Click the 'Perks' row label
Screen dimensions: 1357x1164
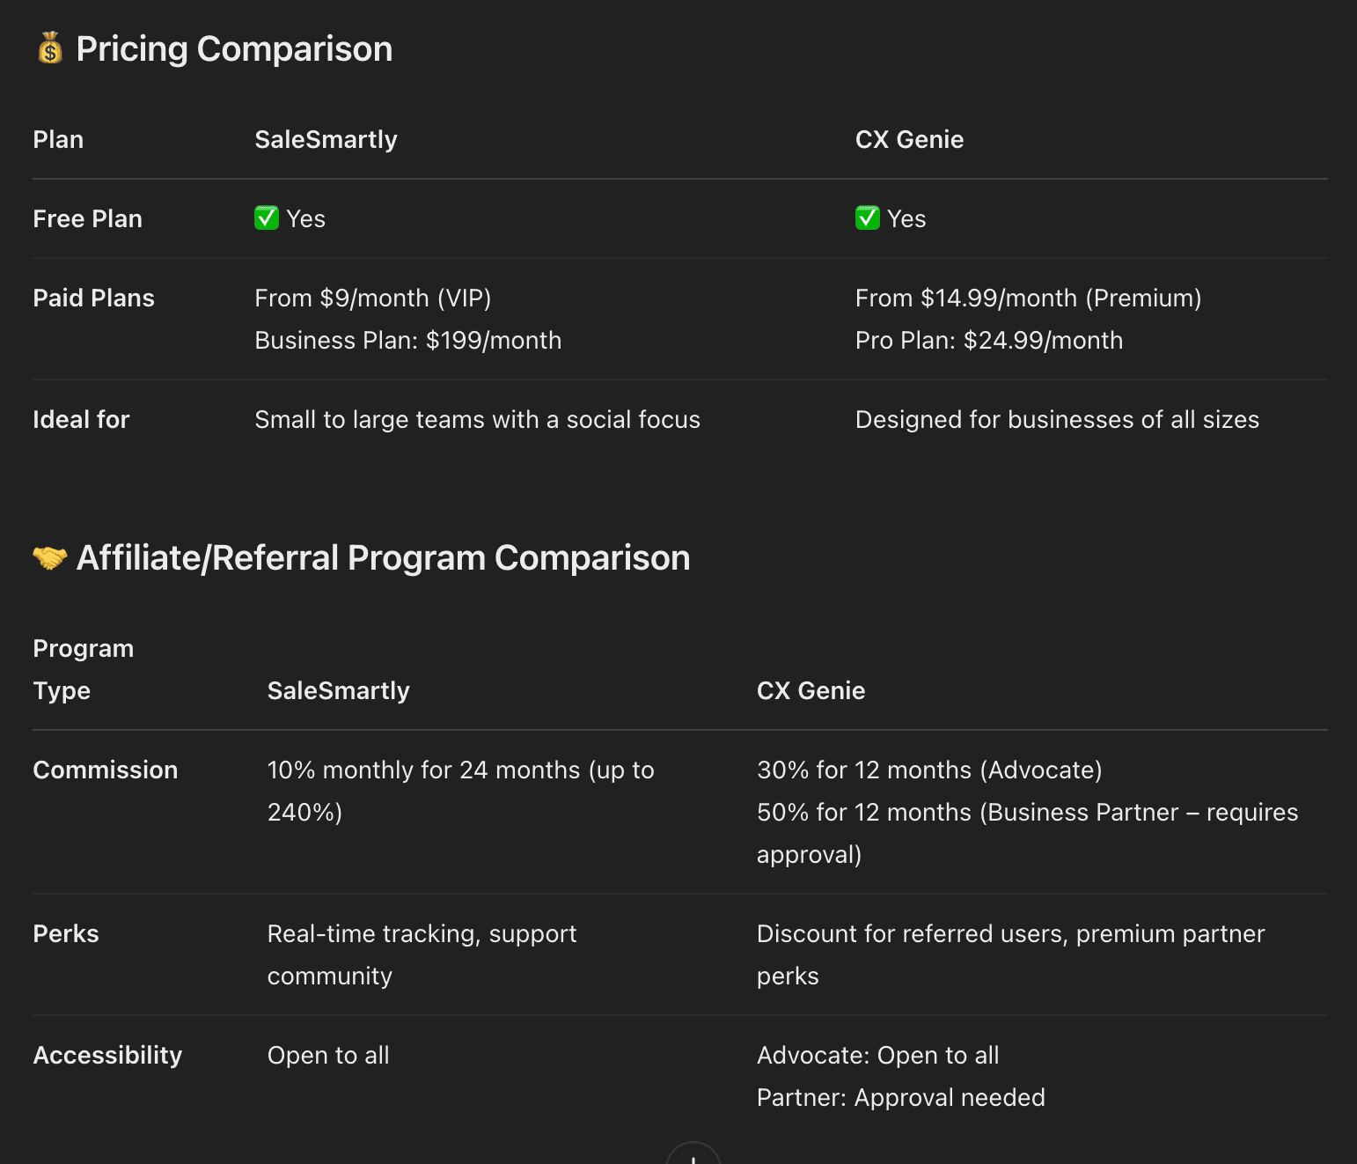point(66,933)
